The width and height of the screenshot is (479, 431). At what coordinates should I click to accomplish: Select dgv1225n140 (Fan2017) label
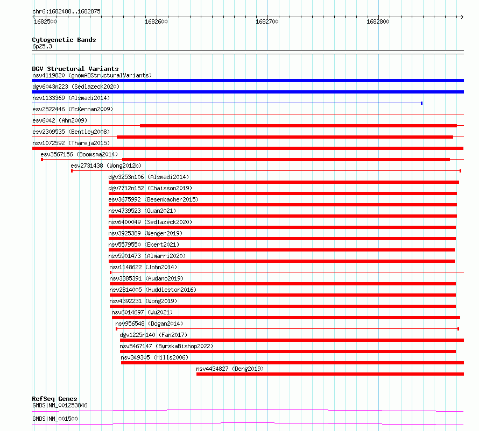coord(153,335)
